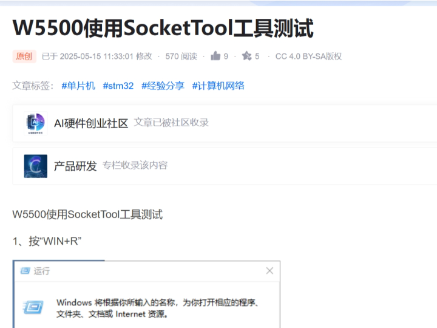Click the star favorite icon
This screenshot has height=328, width=437.
click(x=246, y=56)
